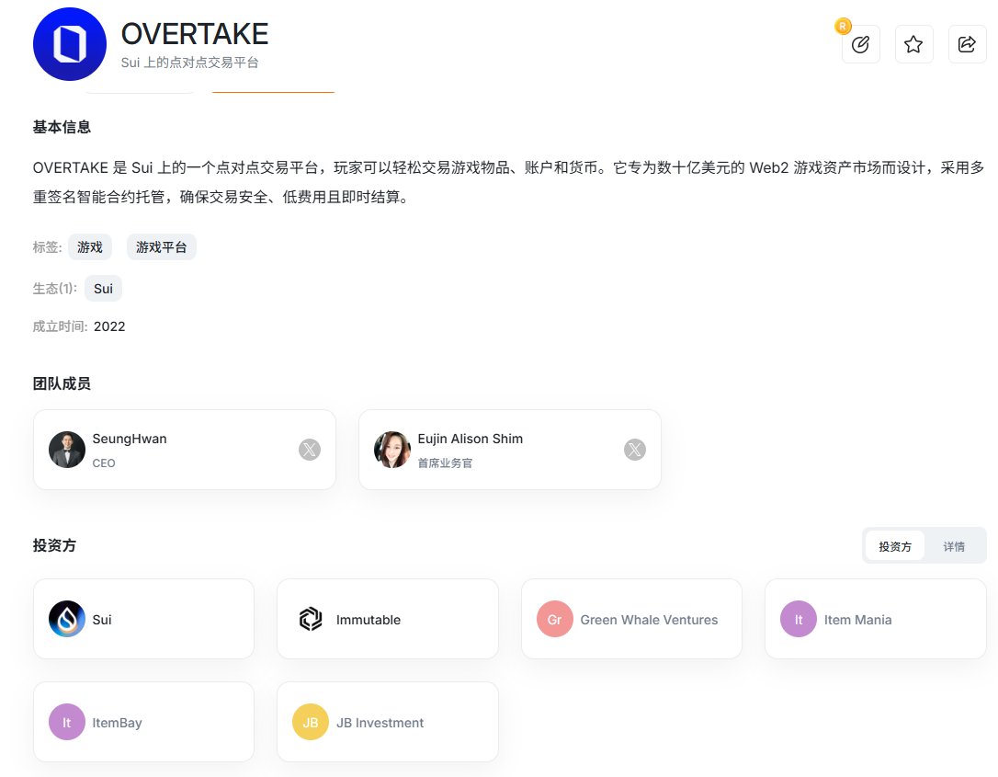Open SeungHwan's X profile icon
998x777 pixels.
point(310,450)
